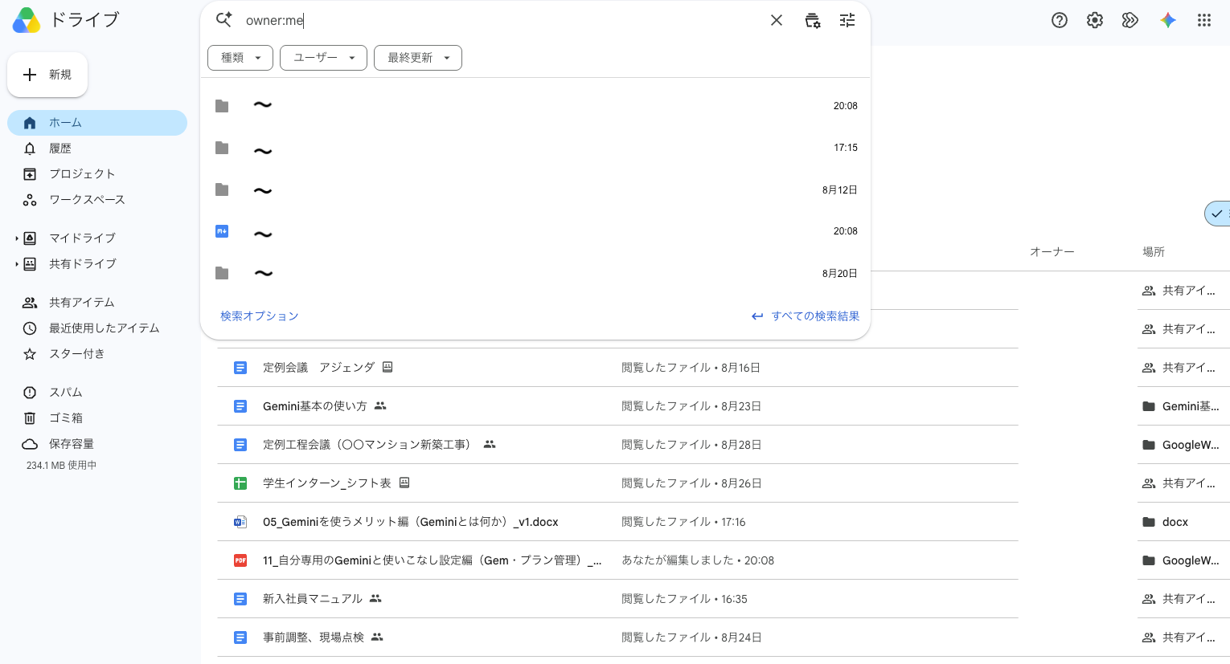This screenshot has width=1230, height=664.
Task: Click the Google Drive logo
Action: [x=27, y=20]
